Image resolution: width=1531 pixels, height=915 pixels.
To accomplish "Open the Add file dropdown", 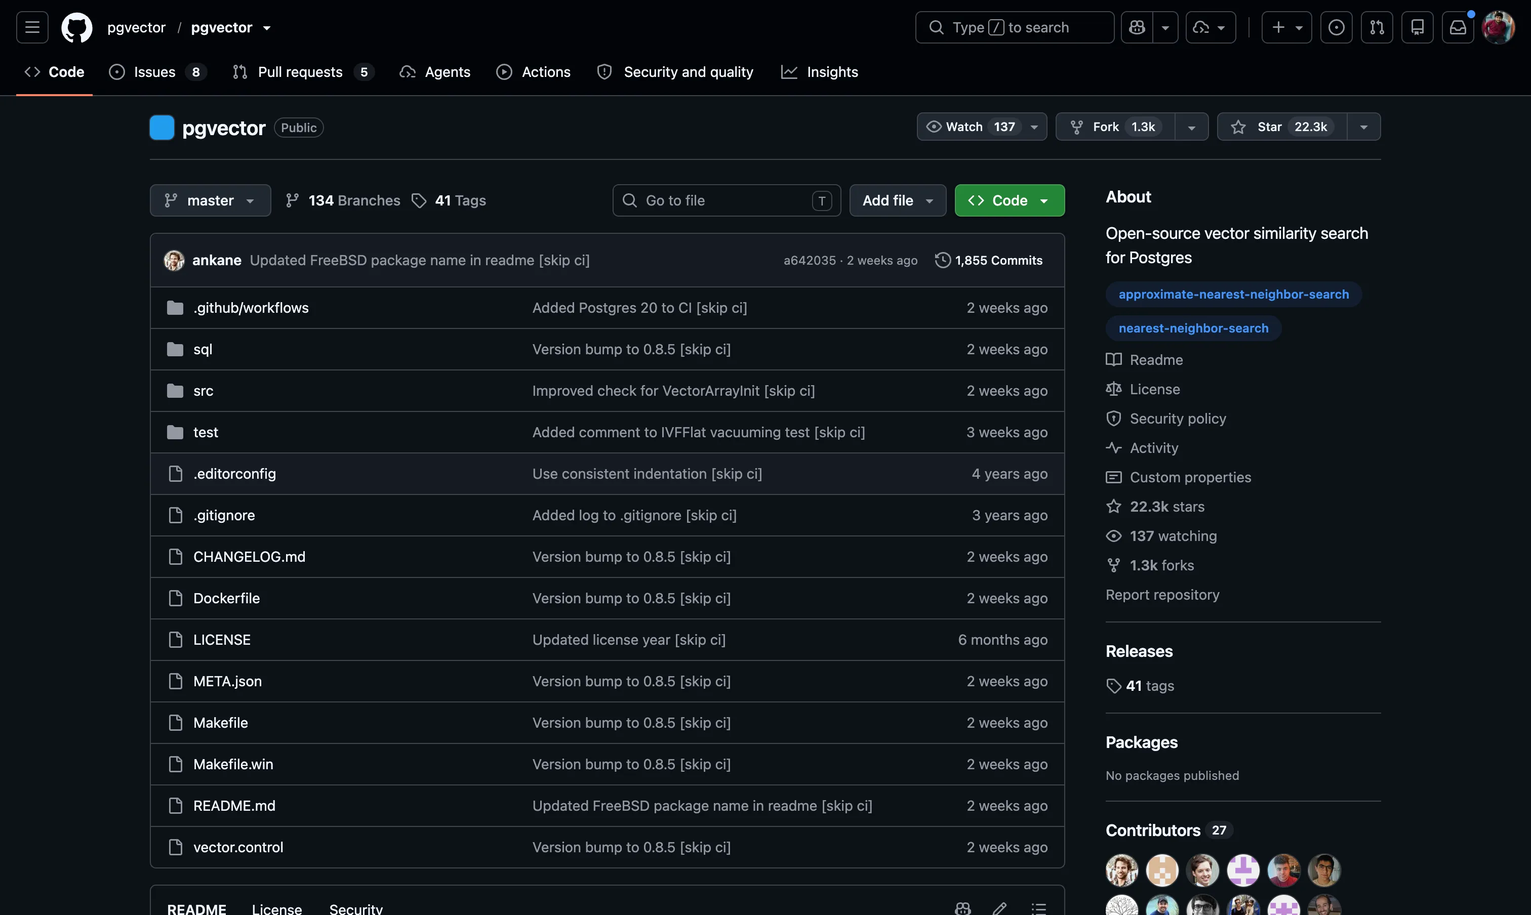I will coord(898,200).
